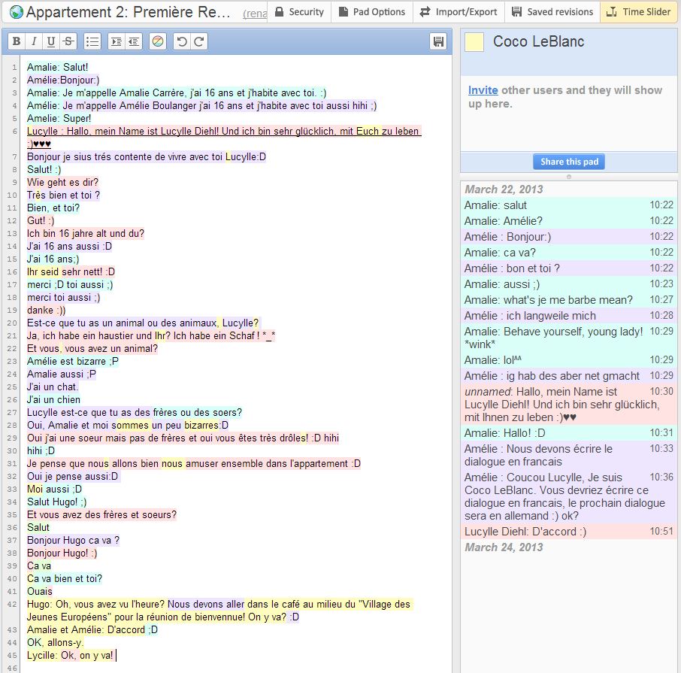The image size is (681, 673).
Task: Click the Share this pad button
Action: click(x=568, y=162)
